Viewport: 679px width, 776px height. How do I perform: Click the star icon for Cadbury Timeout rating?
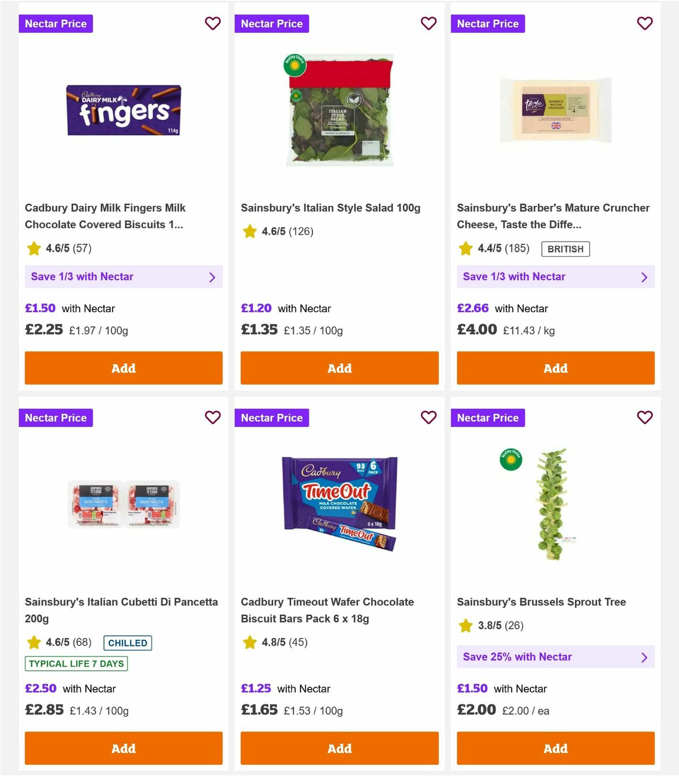(250, 643)
